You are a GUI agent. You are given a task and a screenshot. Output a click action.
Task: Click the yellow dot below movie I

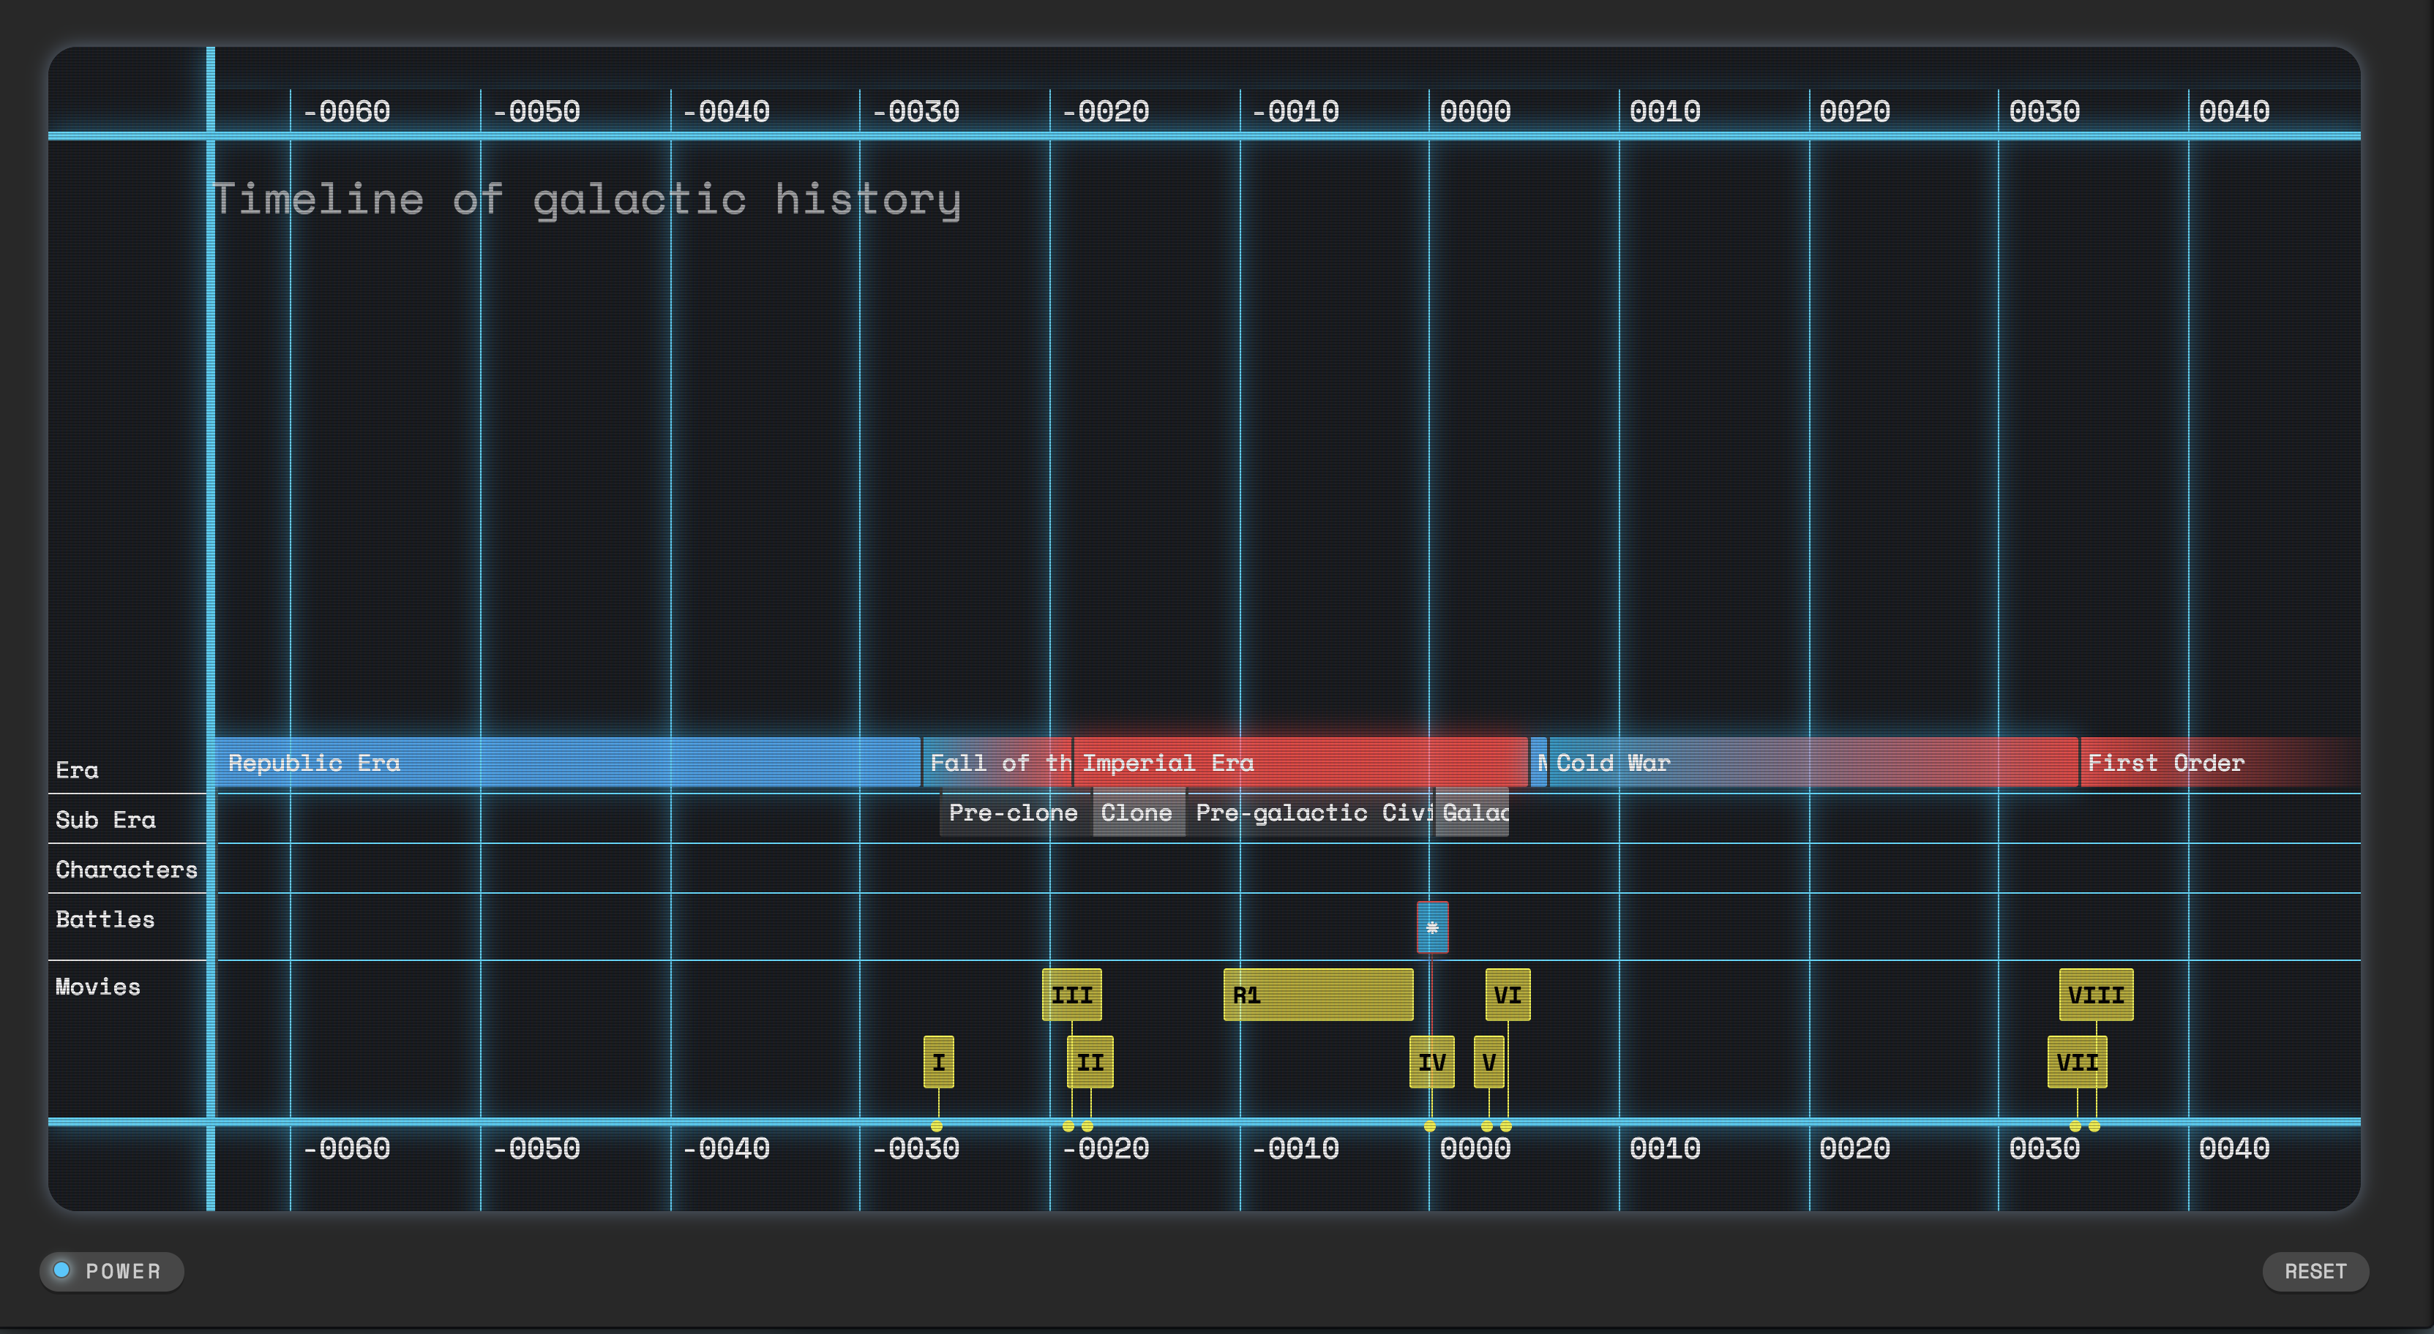tap(937, 1126)
